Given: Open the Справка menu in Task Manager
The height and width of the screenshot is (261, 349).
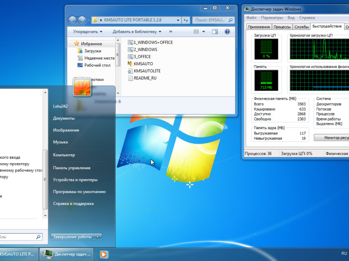Looking at the screenshot, I should (x=307, y=18).
